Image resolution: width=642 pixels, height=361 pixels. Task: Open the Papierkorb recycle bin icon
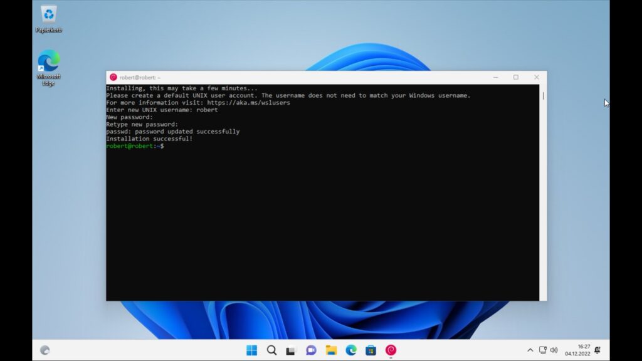[x=48, y=19]
